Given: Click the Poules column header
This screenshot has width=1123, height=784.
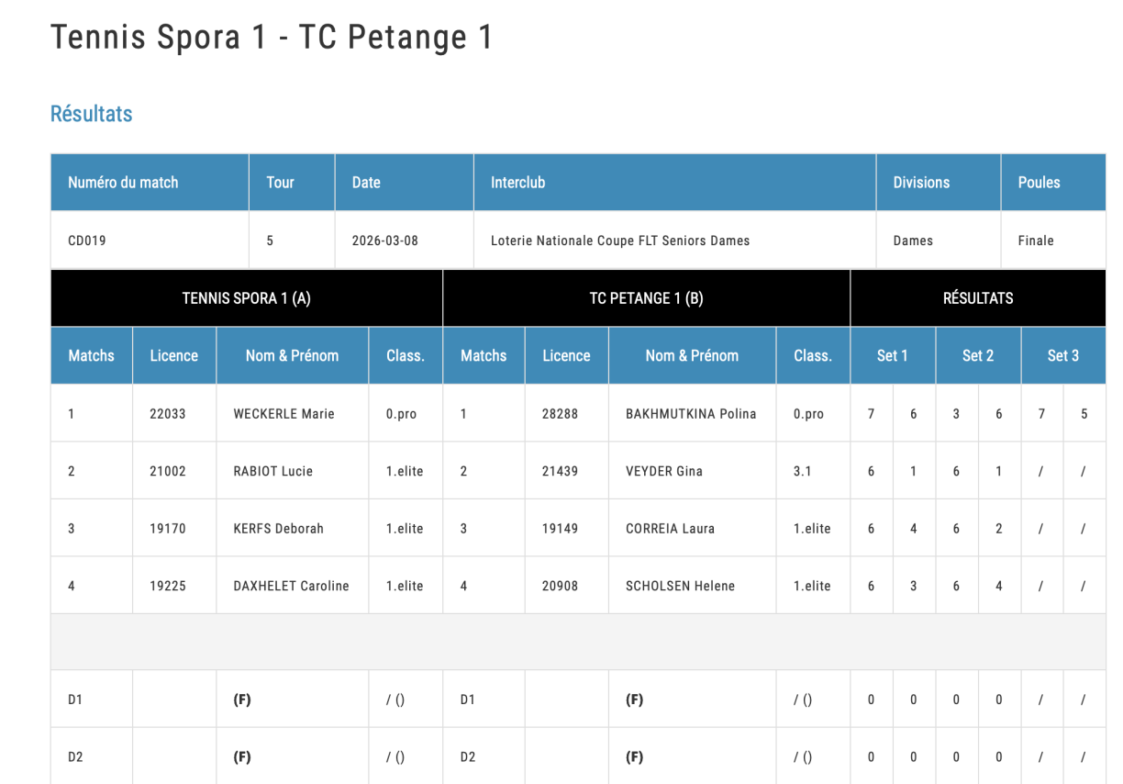Looking at the screenshot, I should click(1039, 183).
